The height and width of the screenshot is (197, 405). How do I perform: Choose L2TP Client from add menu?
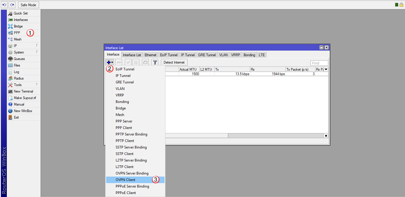pyautogui.click(x=135, y=167)
